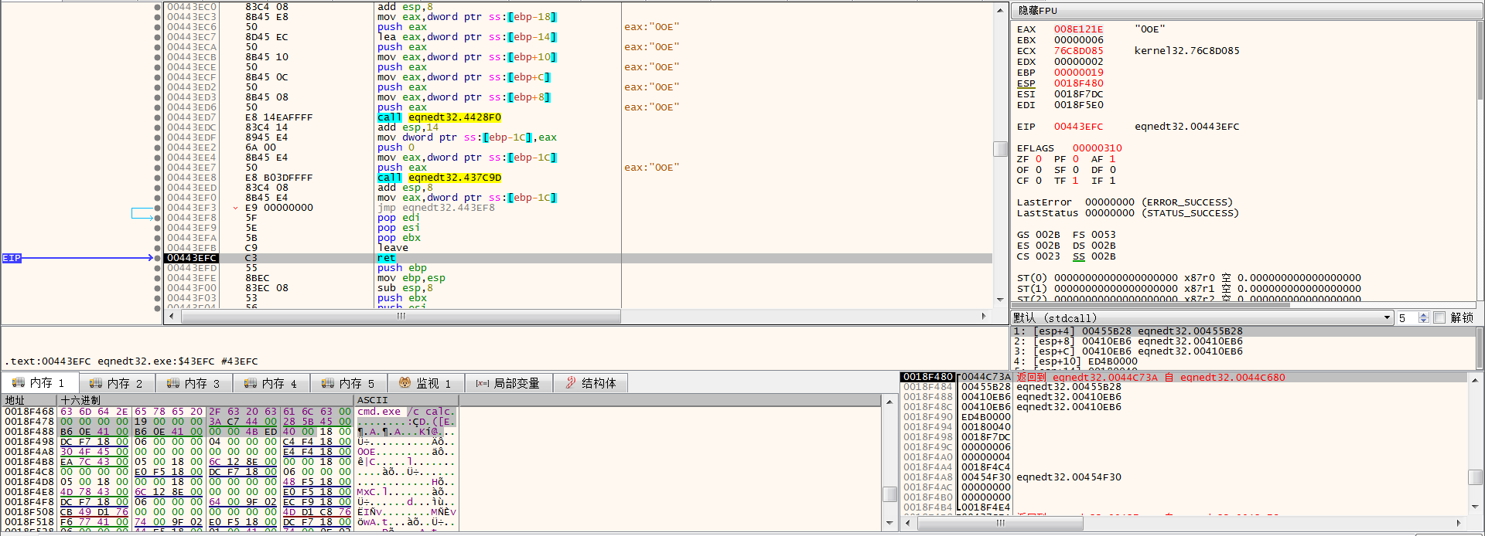The image size is (1485, 536).
Task: Click the memory chip icon on 内存 5 tab
Action: tap(326, 383)
